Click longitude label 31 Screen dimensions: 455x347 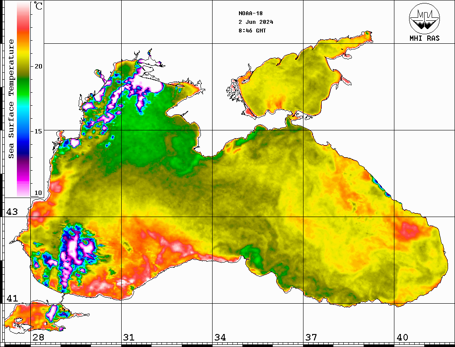point(129,337)
